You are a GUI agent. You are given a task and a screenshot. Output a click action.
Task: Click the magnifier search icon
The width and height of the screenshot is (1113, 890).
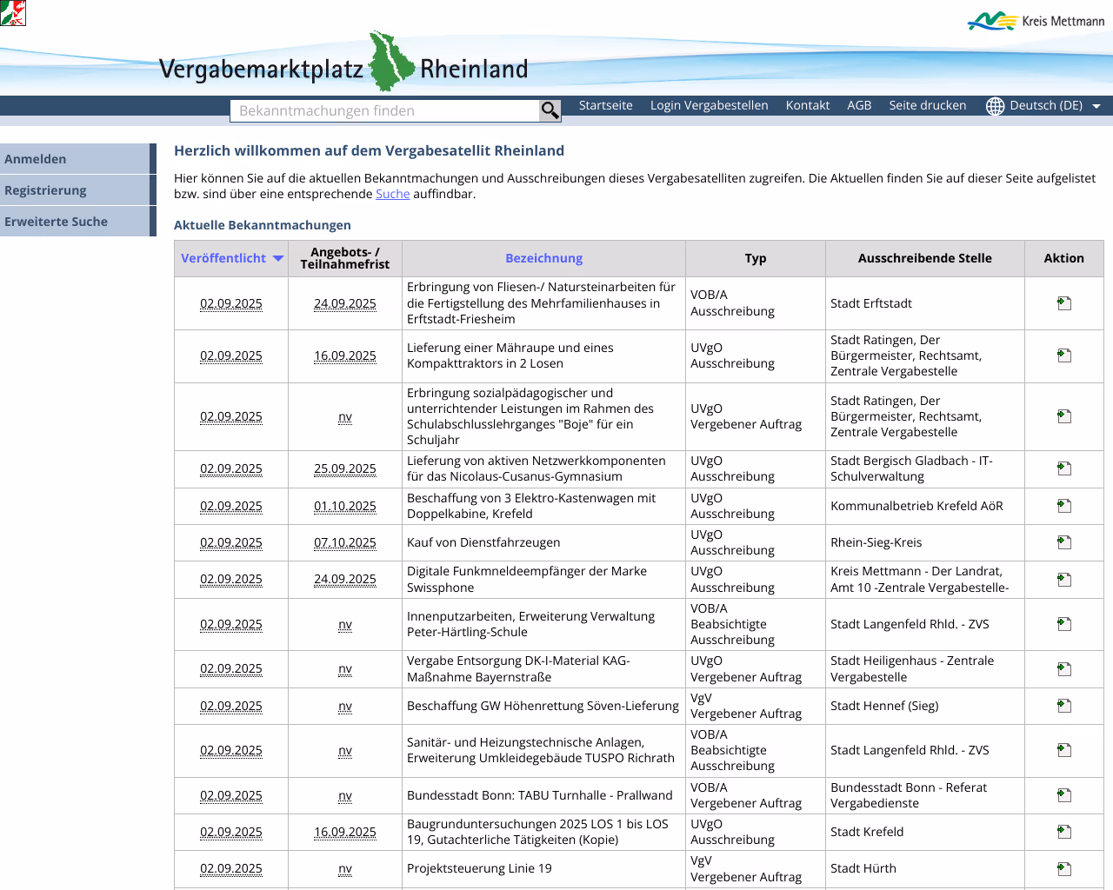550,110
